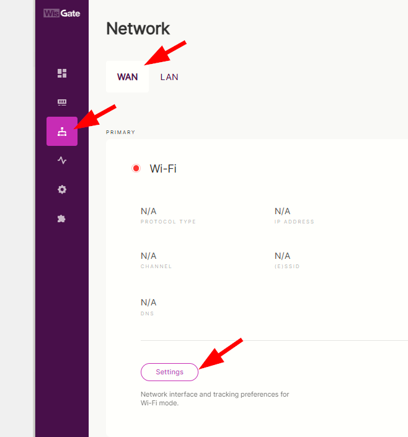The height and width of the screenshot is (437, 408).
Task: Open the Diagnostics waveform icon
Action: [x=62, y=160]
